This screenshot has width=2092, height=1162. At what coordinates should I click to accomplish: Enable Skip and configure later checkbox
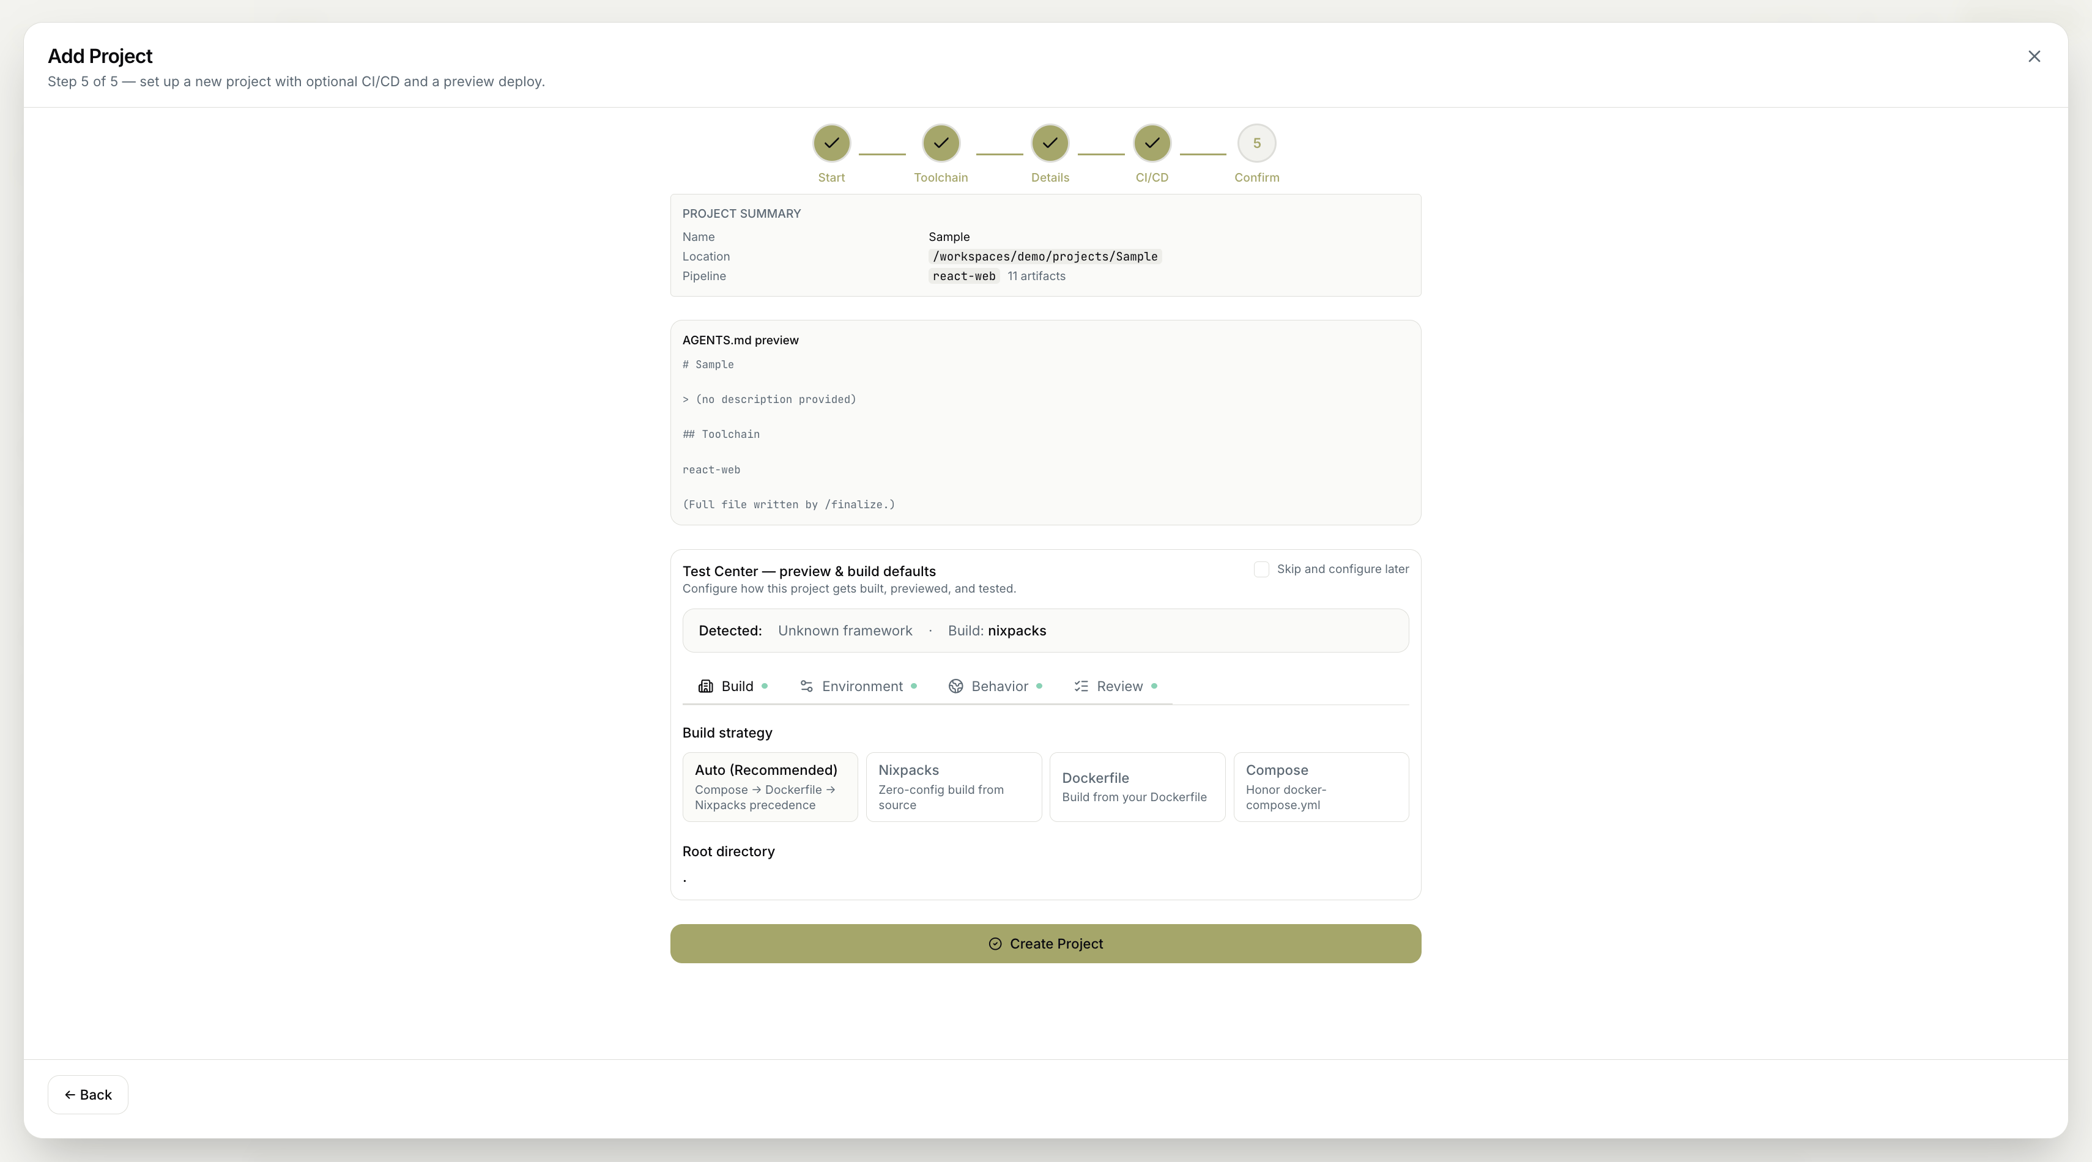pos(1261,569)
